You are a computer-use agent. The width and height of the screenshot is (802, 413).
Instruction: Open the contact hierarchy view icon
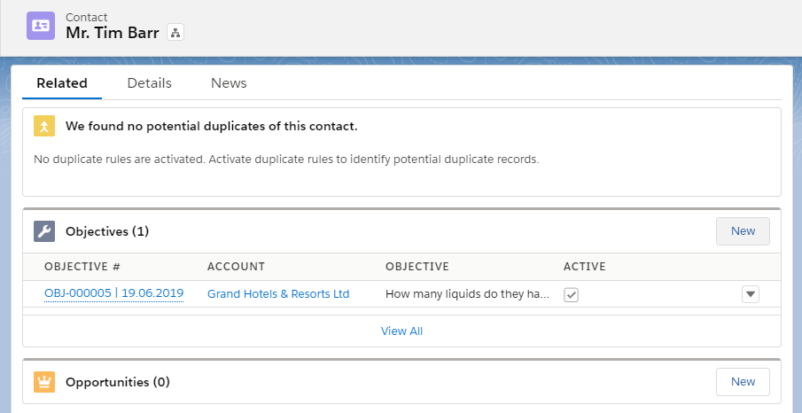tap(175, 33)
